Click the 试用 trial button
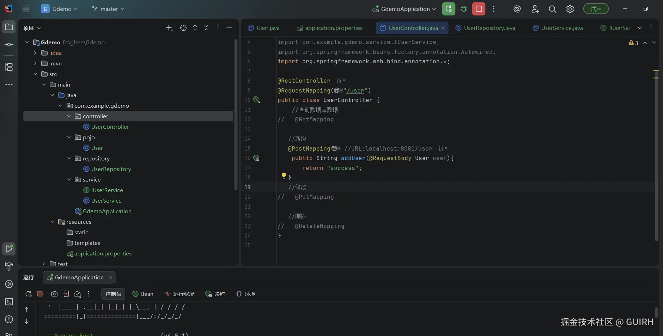Screen dimensions: 663x336 click(x=596, y=9)
